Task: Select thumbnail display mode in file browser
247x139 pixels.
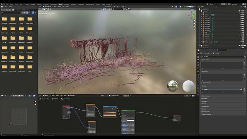Action: coord(27,12)
